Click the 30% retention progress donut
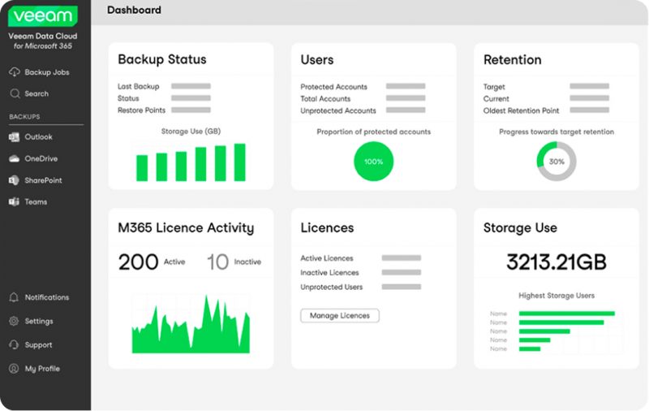The image size is (649, 411). tap(557, 162)
